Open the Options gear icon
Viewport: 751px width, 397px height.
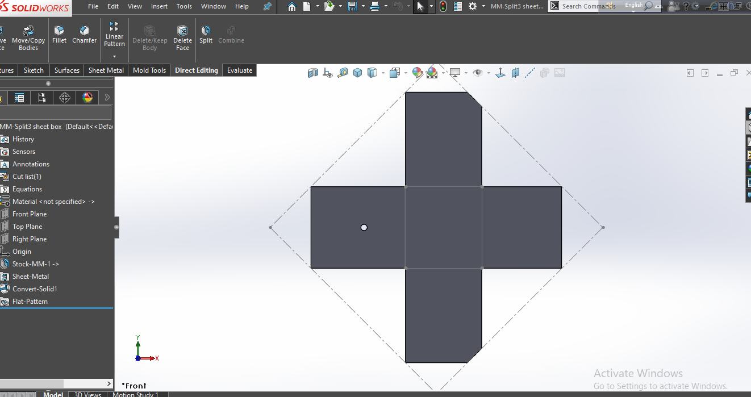coord(473,7)
